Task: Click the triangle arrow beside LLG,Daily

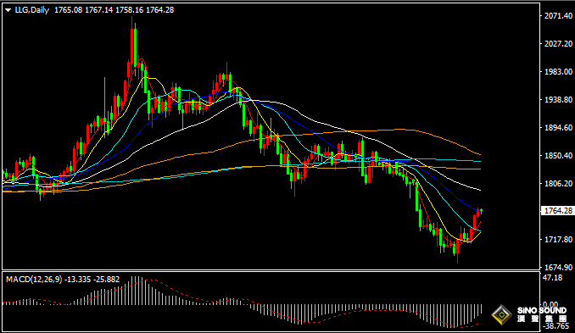Action: 8,11
